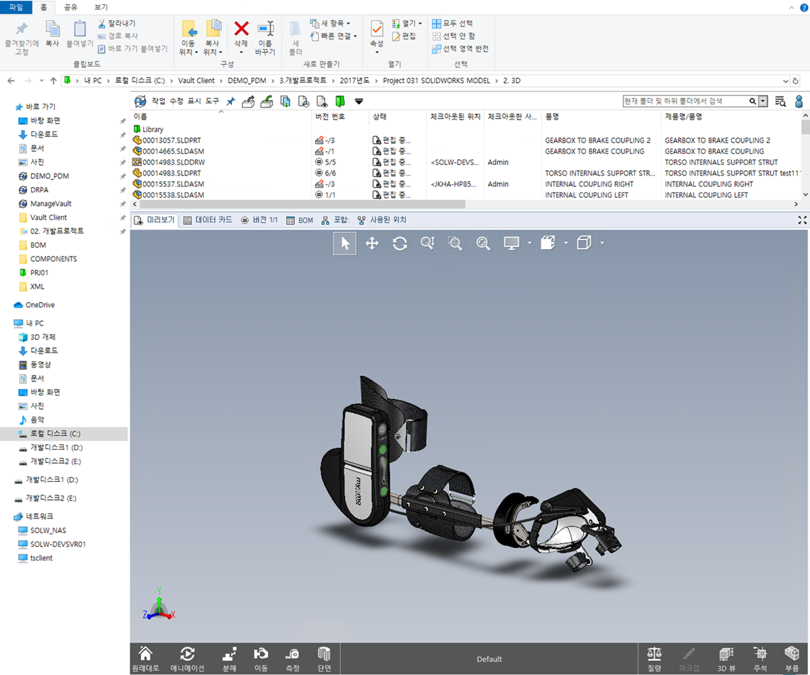Viewport: 810px width, 675px height.
Task: Open display settings dropdown arrow beside monitor icon
Action: (530, 243)
